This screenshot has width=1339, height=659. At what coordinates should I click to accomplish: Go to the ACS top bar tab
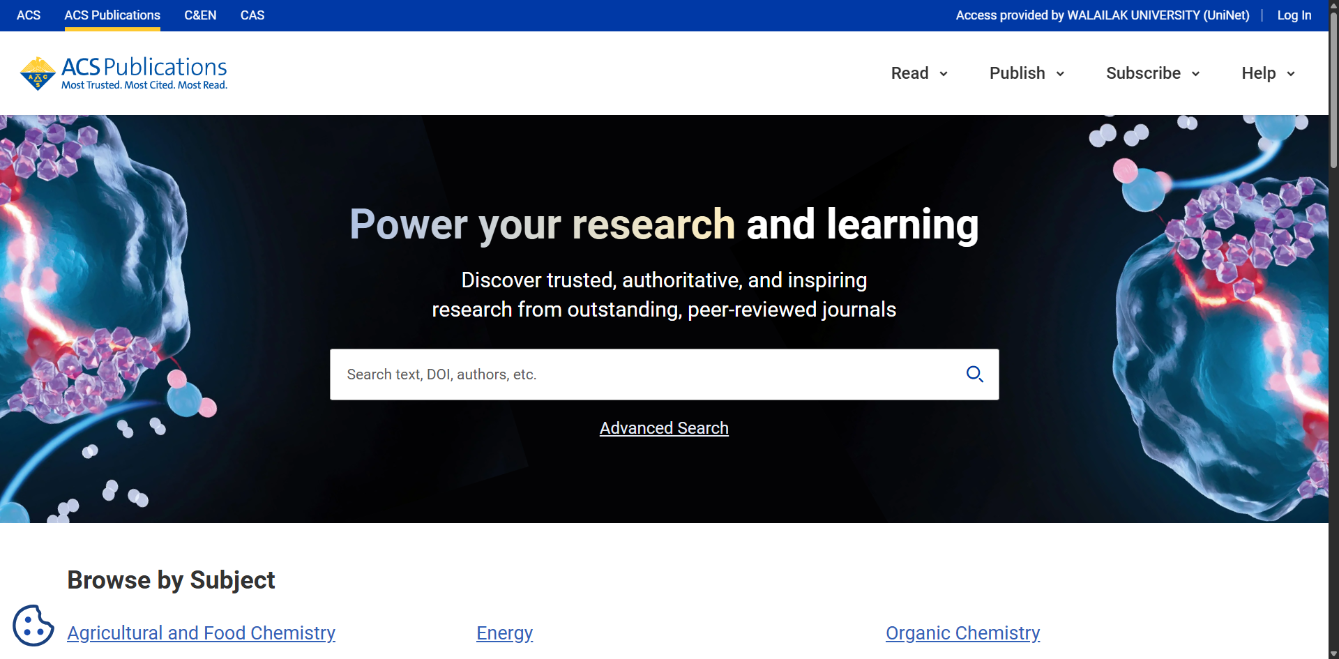pos(29,15)
